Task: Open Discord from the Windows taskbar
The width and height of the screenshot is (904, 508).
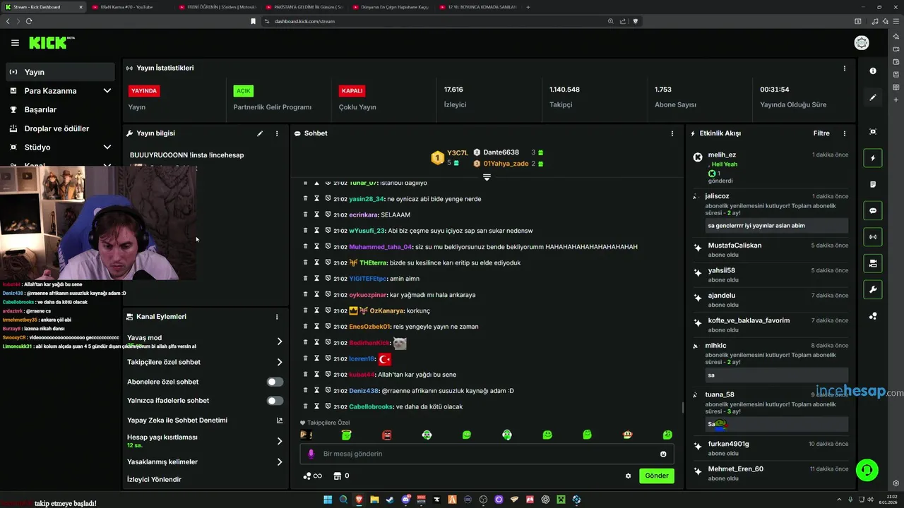Action: [x=405, y=500]
